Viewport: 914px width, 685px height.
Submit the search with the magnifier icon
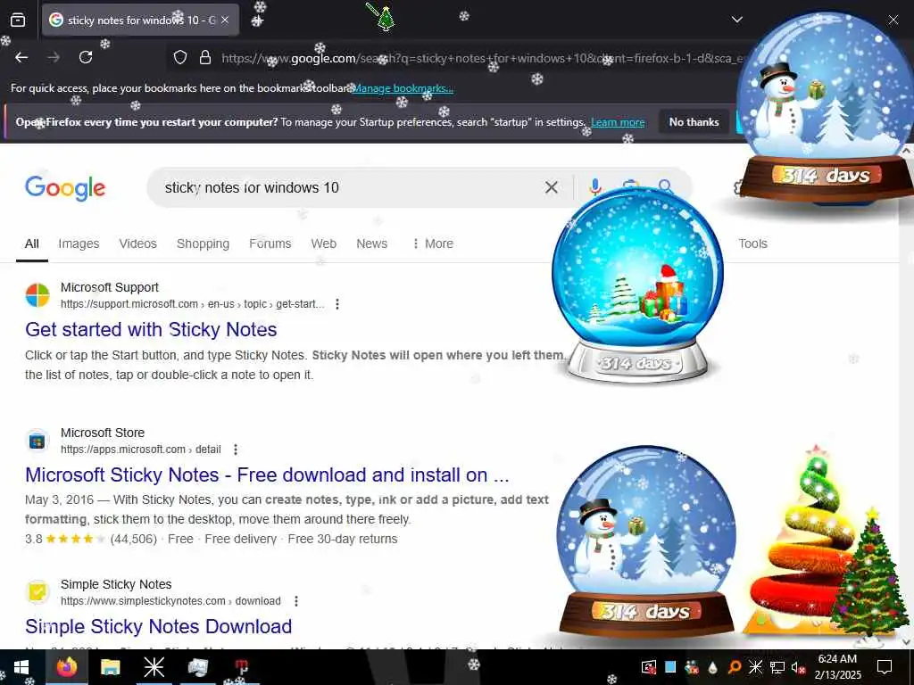[665, 187]
